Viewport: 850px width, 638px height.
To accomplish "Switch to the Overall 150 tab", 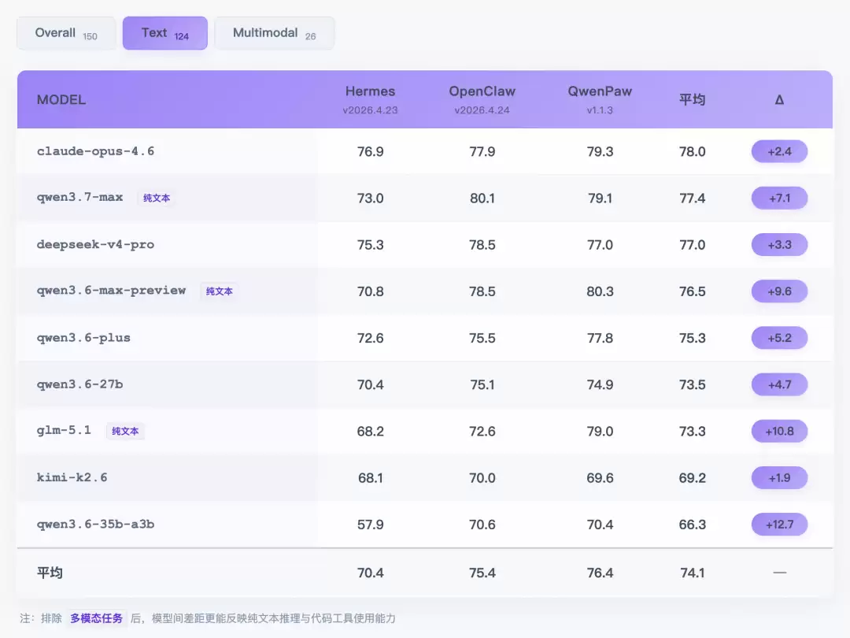I will (66, 33).
